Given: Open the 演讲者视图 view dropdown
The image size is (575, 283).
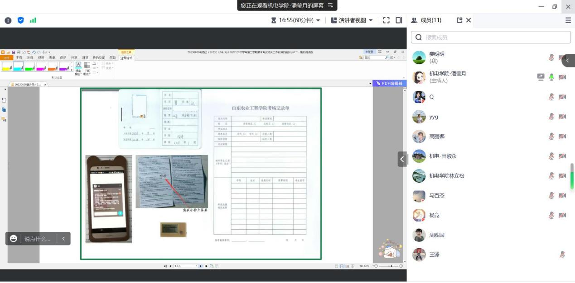Looking at the screenshot, I should [x=352, y=20].
